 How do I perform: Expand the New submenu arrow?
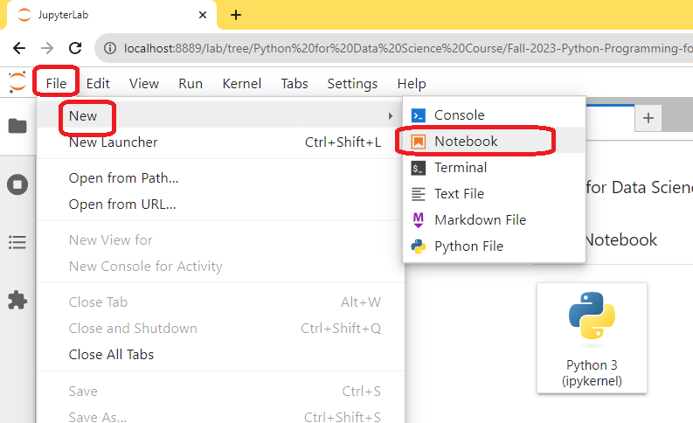pyautogui.click(x=391, y=116)
